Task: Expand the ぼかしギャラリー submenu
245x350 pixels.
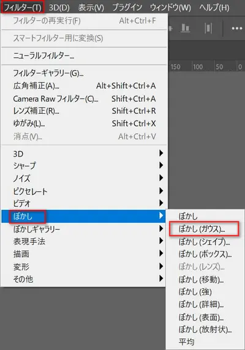Action: pyautogui.click(x=84, y=229)
